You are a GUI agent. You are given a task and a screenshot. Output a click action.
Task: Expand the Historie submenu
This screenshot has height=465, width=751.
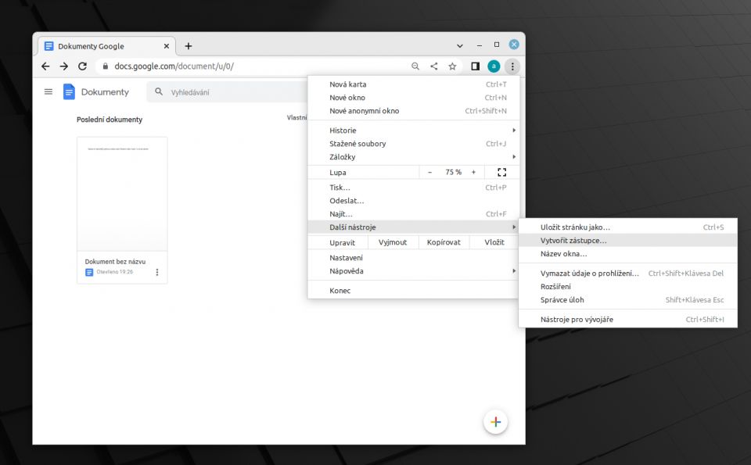pyautogui.click(x=413, y=131)
